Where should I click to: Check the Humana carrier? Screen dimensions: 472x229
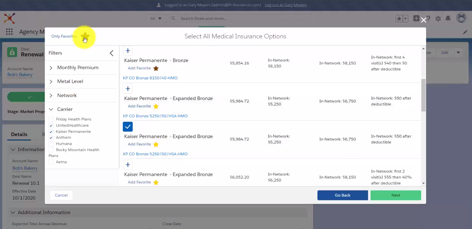point(51,144)
